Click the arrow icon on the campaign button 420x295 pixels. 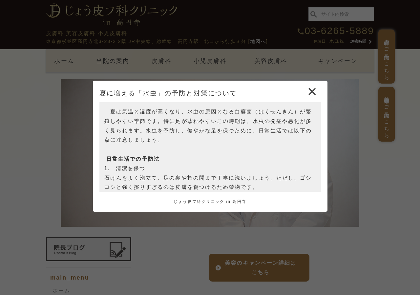point(218,268)
